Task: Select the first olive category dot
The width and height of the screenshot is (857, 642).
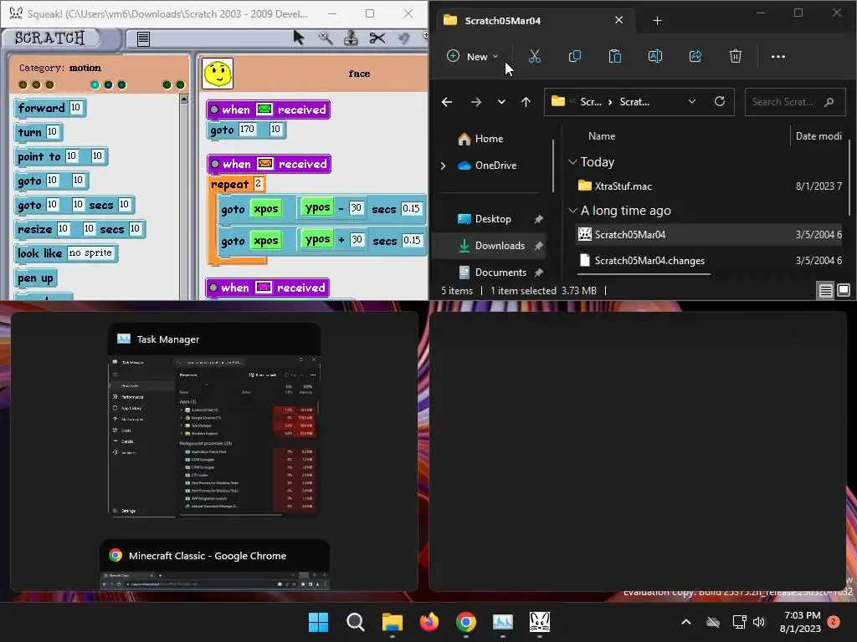Action: click(23, 84)
